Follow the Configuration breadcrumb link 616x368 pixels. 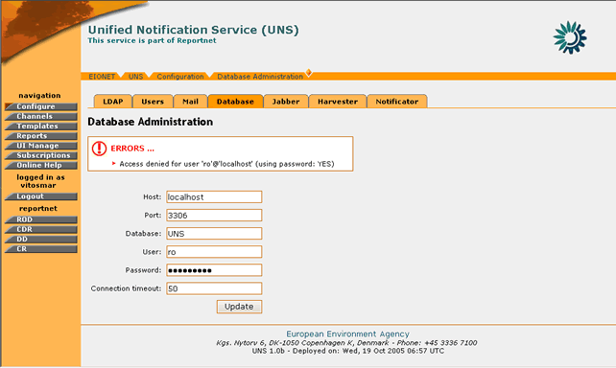pyautogui.click(x=180, y=77)
